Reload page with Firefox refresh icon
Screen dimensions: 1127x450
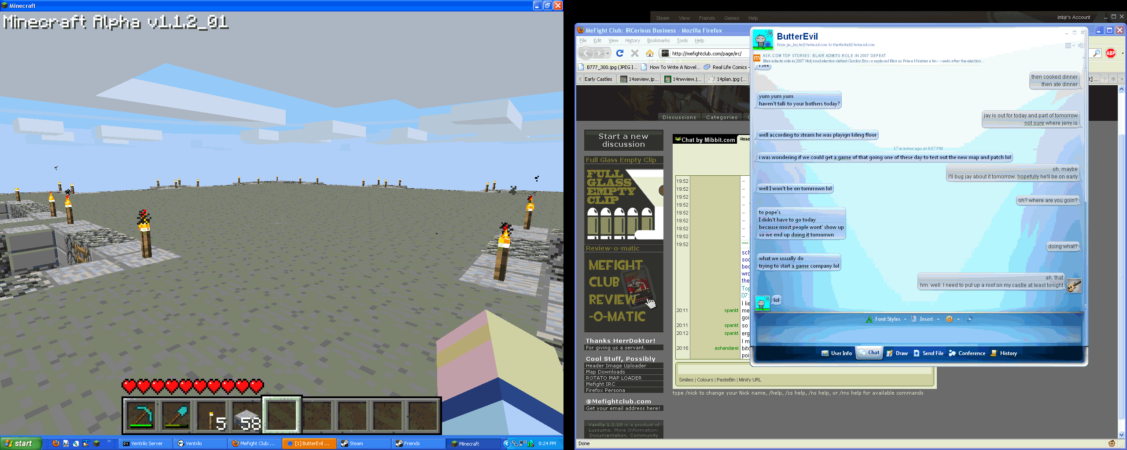[x=620, y=53]
